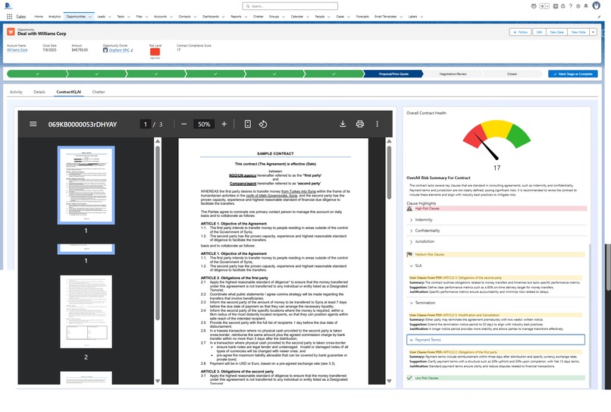Click the orange Opportunity crown icon
Image resolution: width=611 pixels, height=412 pixels.
(x=11, y=32)
